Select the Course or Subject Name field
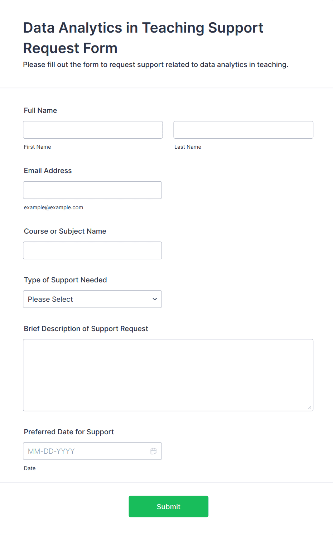333x535 pixels. (x=92, y=250)
